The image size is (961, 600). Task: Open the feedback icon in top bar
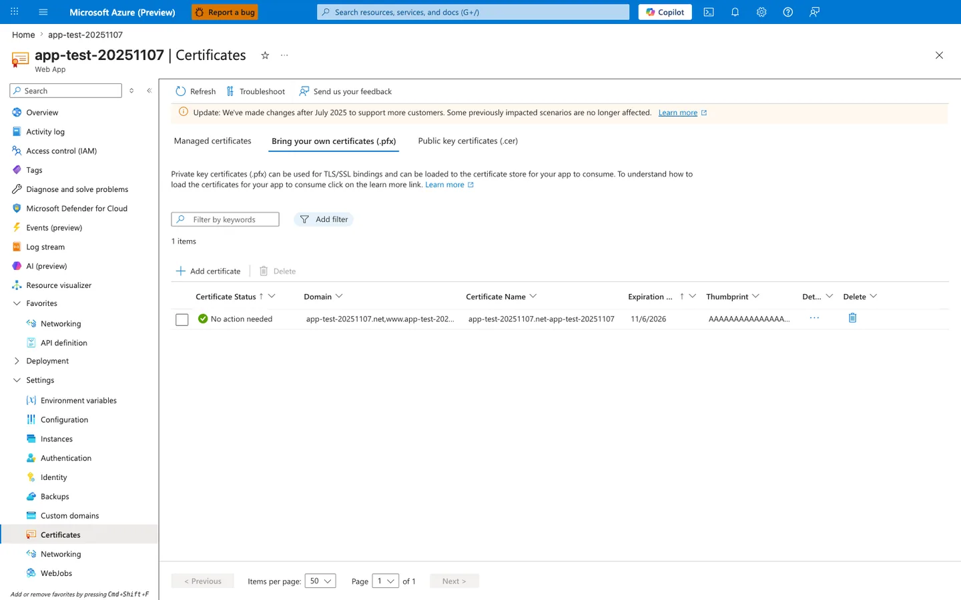point(814,12)
